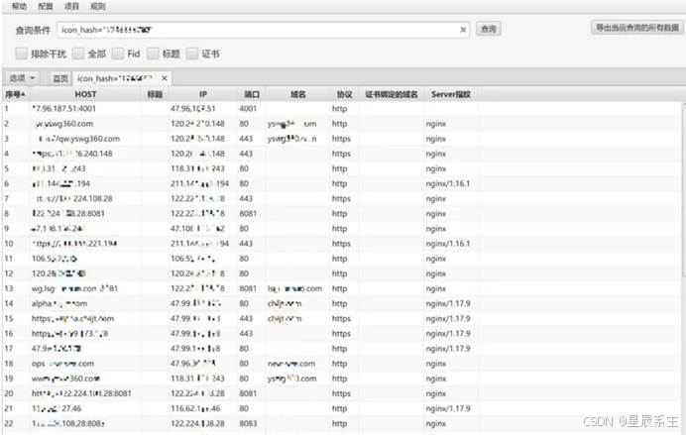Enable the 排除干扰 checkbox
Viewport: 686px width, 435px height.
21,54
